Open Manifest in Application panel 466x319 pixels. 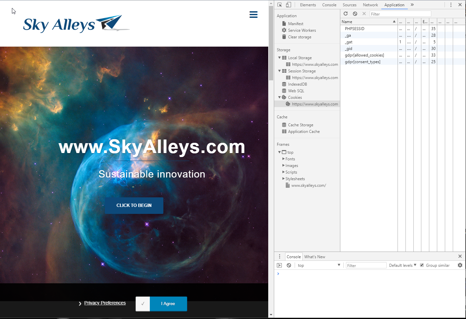[x=296, y=23]
